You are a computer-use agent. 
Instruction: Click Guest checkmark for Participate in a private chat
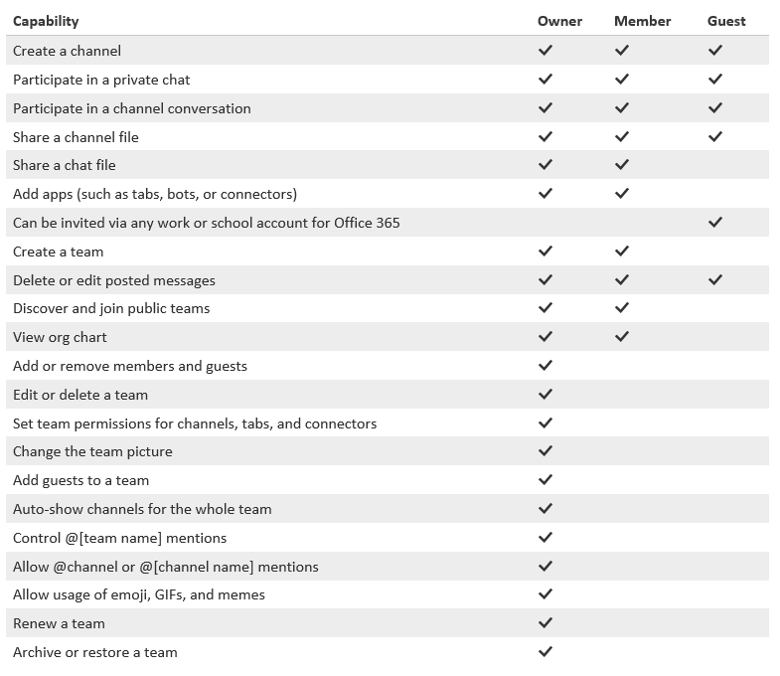tap(715, 80)
